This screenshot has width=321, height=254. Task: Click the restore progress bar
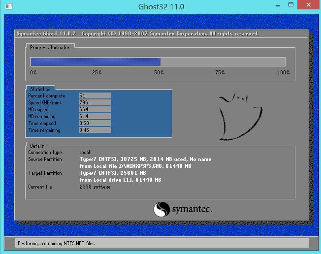tap(158, 62)
